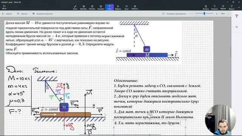Screen dimensions: 242x136
Task: Click the left middle handle of the text box
Action: [x=114, y=128]
